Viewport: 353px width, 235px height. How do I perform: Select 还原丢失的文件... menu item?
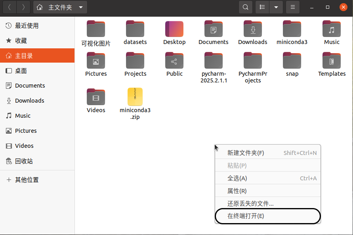tap(268, 203)
